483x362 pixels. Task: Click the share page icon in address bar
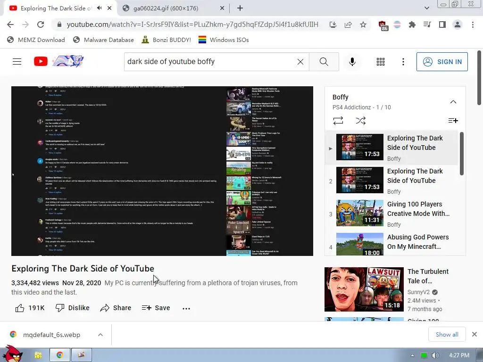[348, 25]
